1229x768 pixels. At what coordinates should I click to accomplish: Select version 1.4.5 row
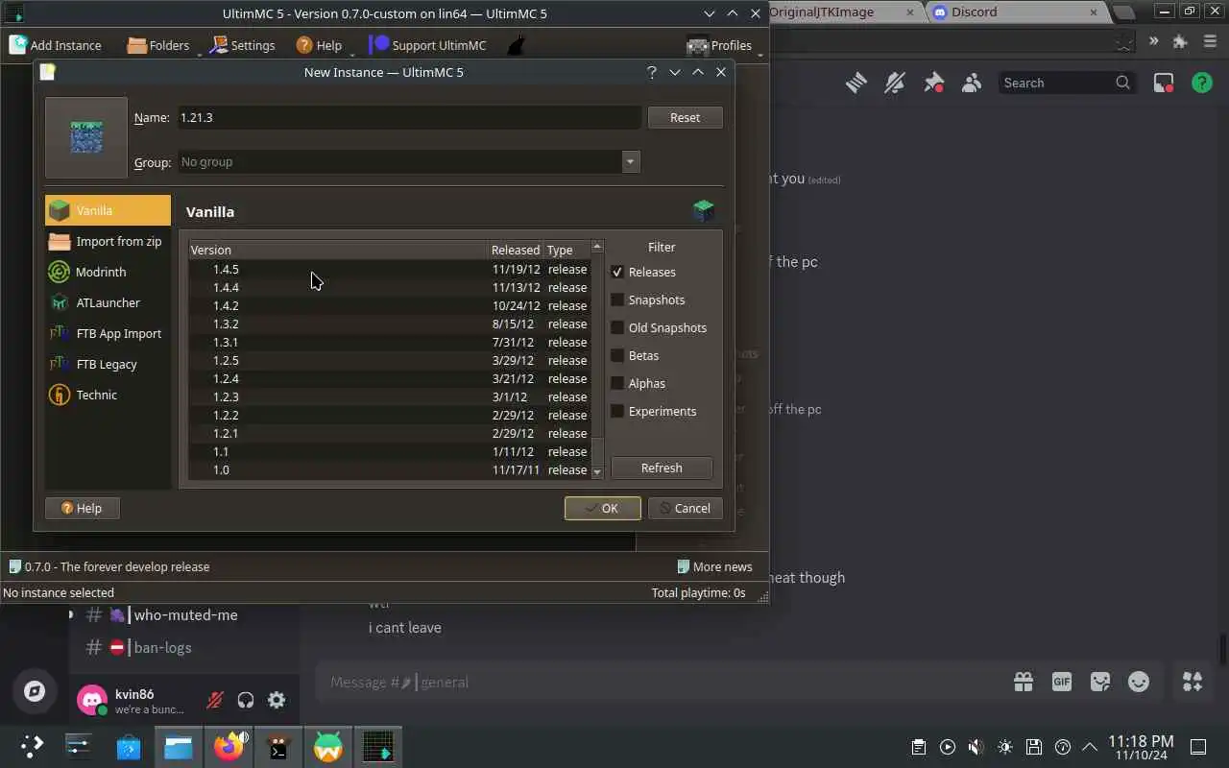[389, 269]
